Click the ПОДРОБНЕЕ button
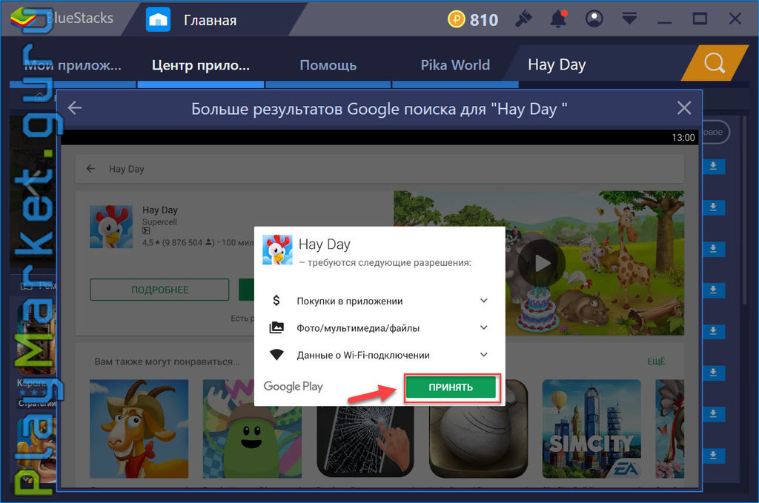 coord(160,290)
